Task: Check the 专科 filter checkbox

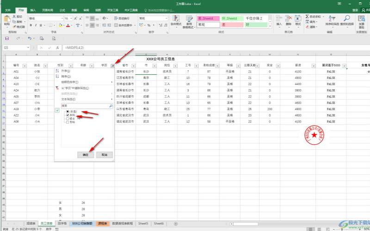Action: [x=68, y=122]
